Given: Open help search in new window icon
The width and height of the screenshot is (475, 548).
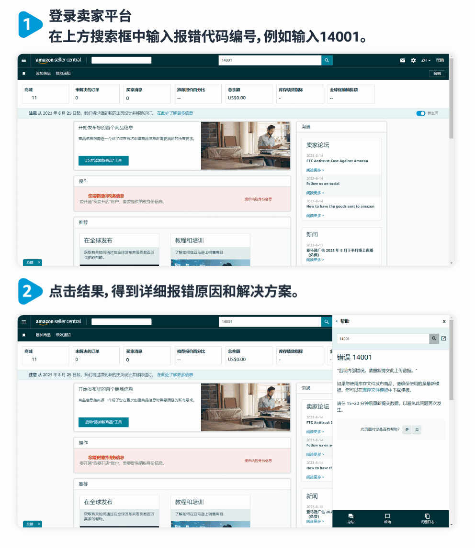Looking at the screenshot, I should click(x=443, y=338).
